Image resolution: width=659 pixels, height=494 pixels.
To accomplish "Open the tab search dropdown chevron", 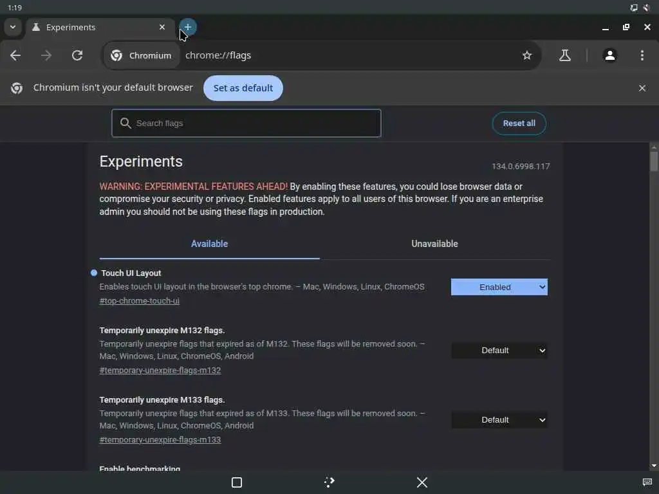I will click(13, 27).
